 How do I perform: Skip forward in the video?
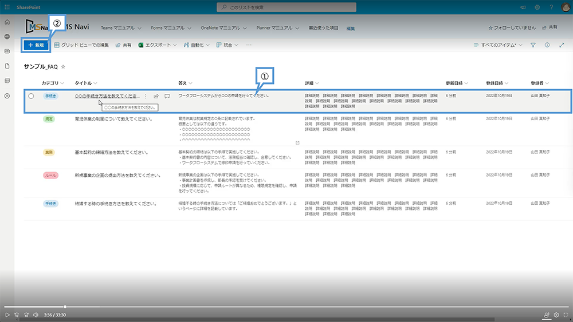point(26,315)
